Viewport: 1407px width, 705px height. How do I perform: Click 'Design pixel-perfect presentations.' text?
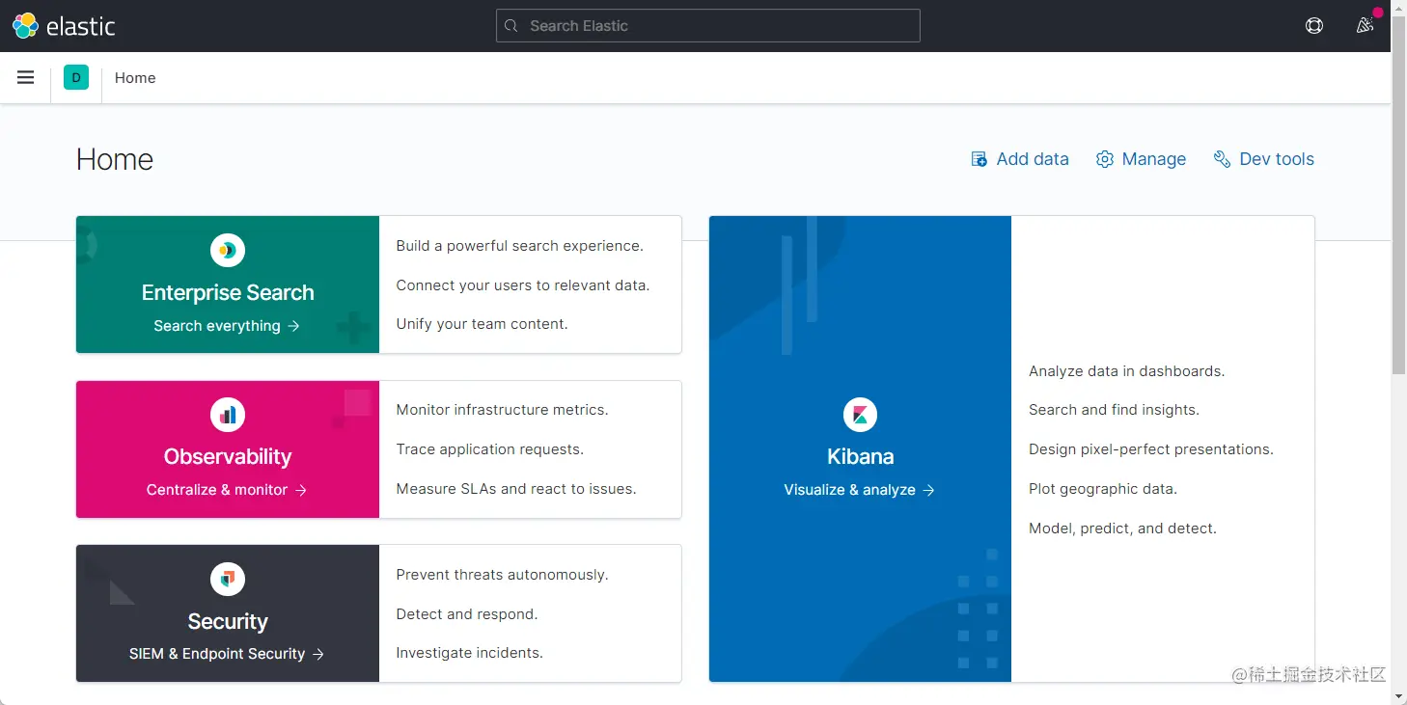1151,449
